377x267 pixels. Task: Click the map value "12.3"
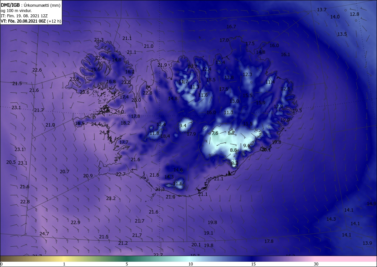point(247,75)
